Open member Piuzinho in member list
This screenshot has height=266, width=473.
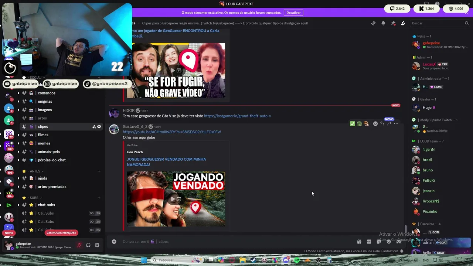[440, 211]
